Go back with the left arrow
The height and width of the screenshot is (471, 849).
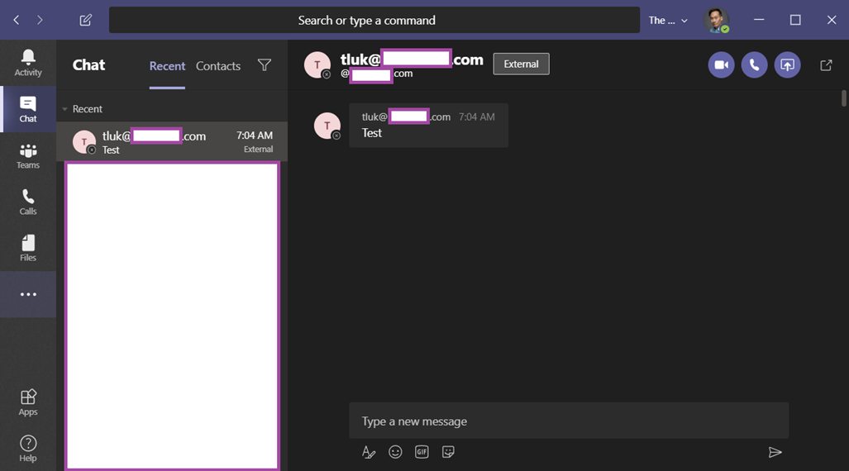coord(17,20)
